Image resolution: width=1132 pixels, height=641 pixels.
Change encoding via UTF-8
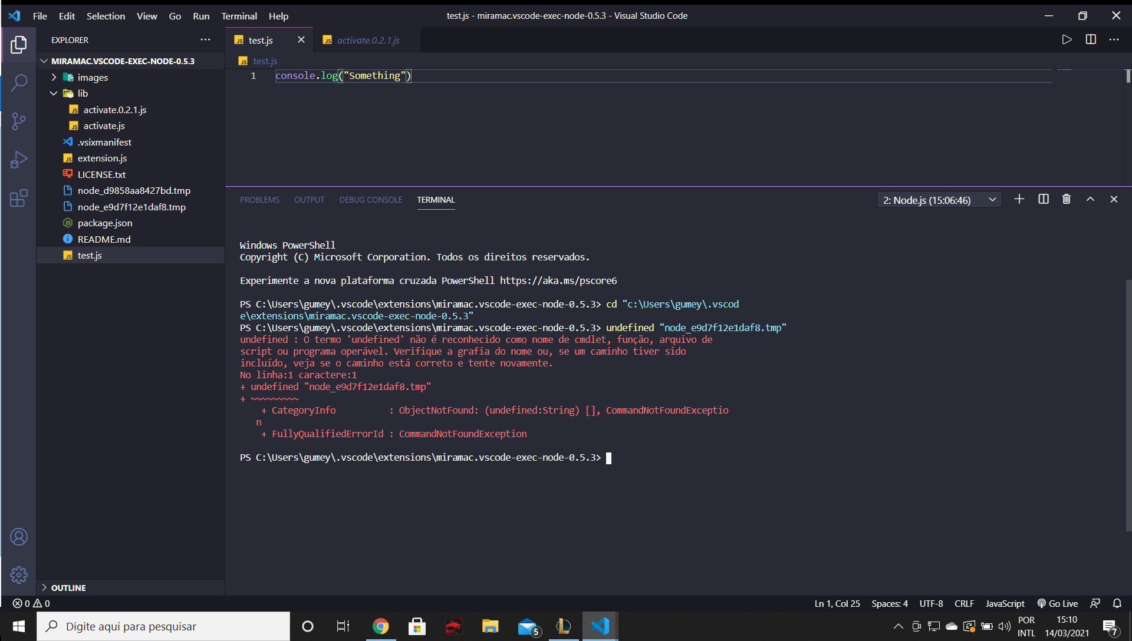931,603
